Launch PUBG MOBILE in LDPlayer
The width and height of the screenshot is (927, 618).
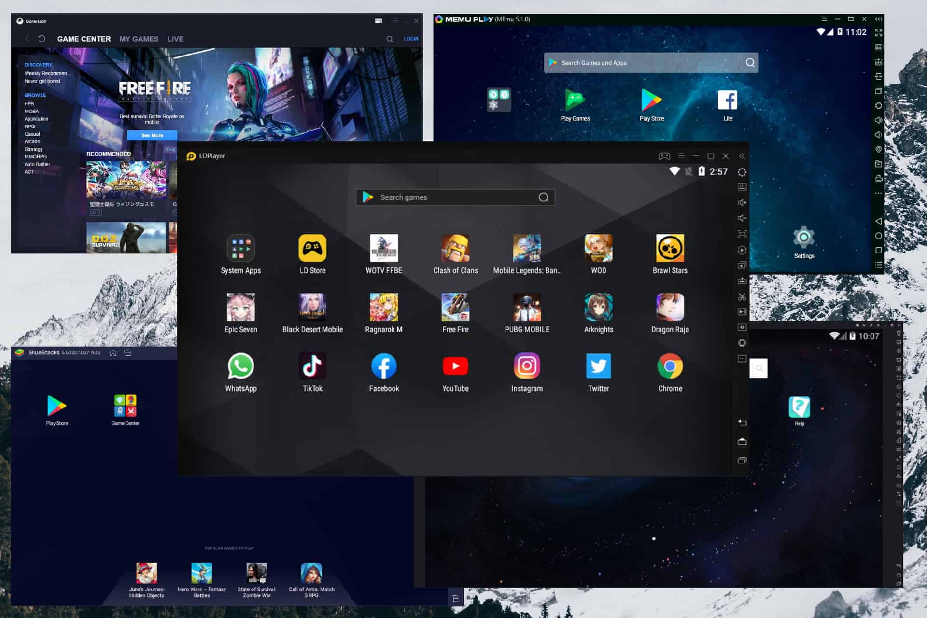527,307
